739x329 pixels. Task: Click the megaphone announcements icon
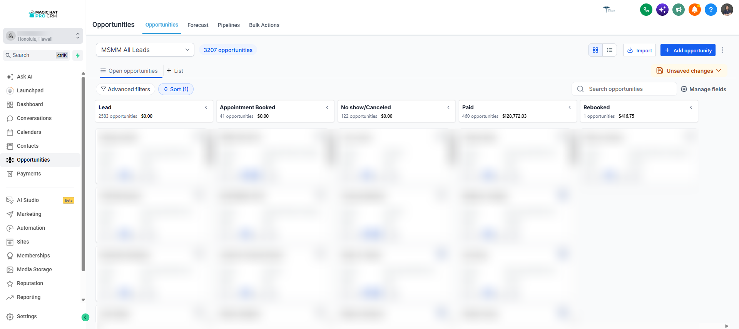tap(679, 10)
